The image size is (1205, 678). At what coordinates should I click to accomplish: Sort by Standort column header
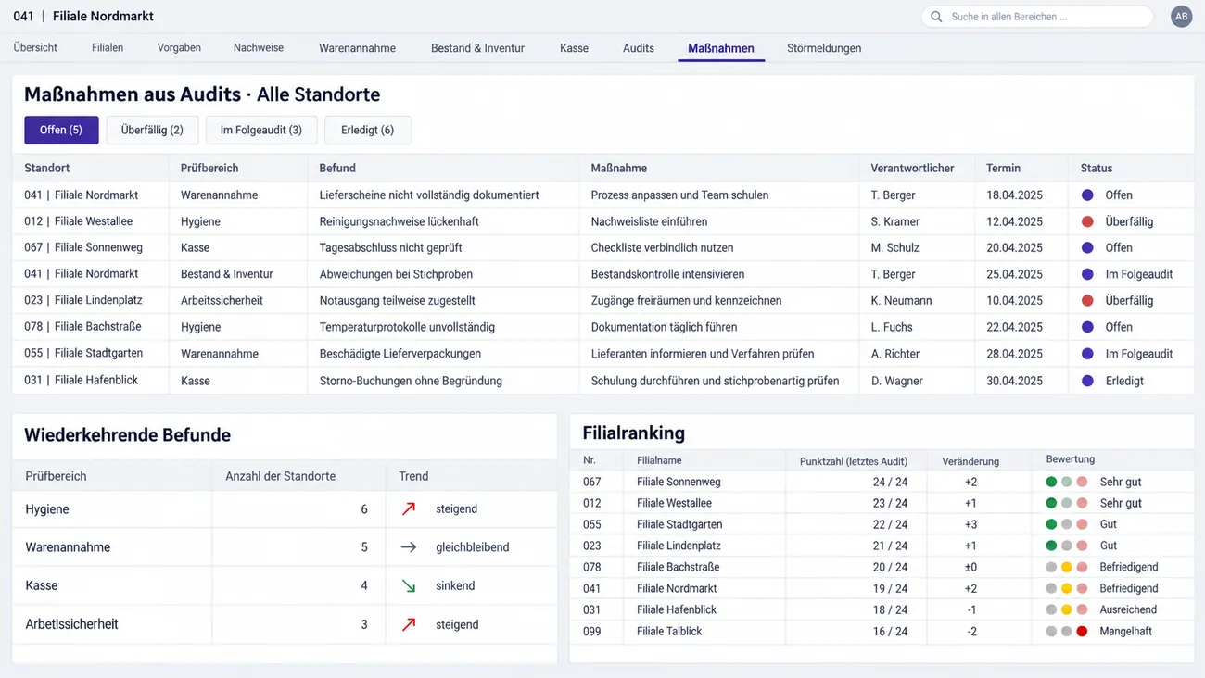47,169
